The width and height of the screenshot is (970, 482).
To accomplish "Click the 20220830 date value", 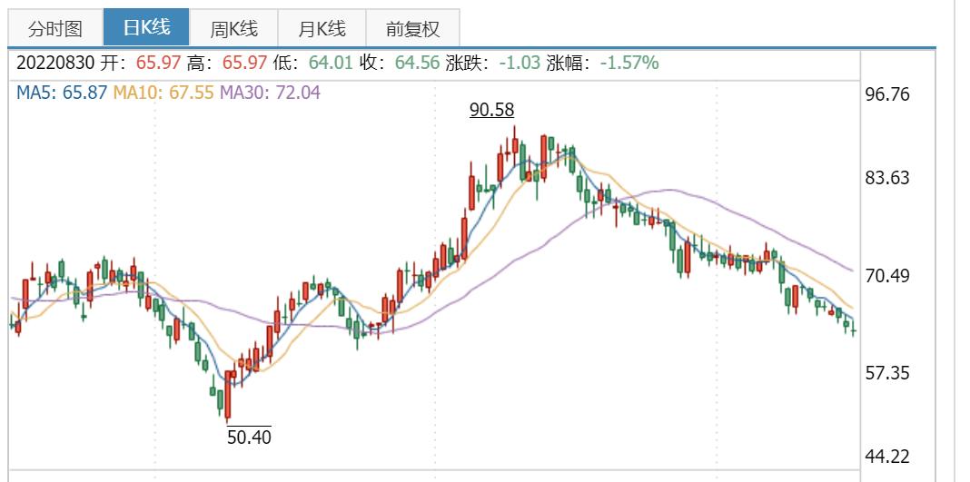I will (x=55, y=63).
